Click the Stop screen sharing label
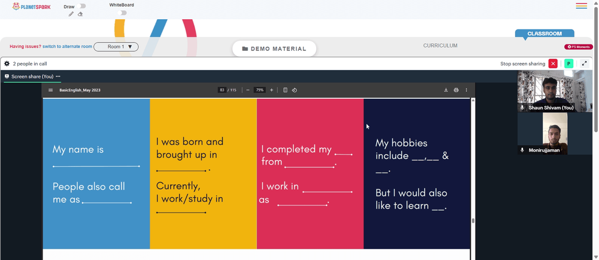 coord(522,64)
